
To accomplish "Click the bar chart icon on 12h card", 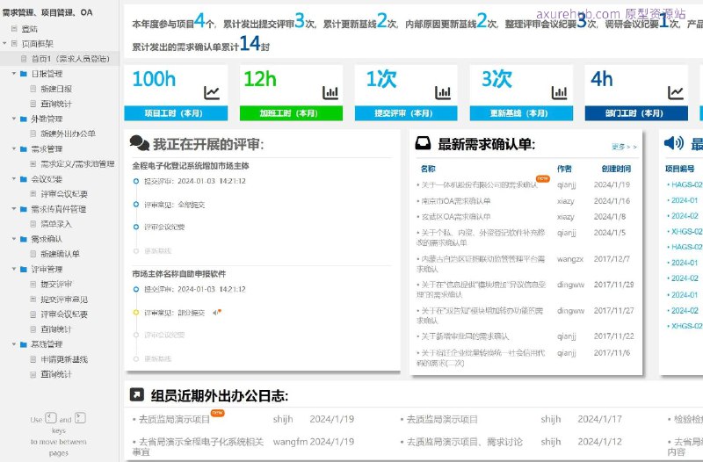I will [x=330, y=93].
